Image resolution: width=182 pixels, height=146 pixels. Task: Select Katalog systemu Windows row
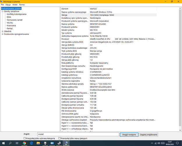pyautogui.click(x=109, y=72)
